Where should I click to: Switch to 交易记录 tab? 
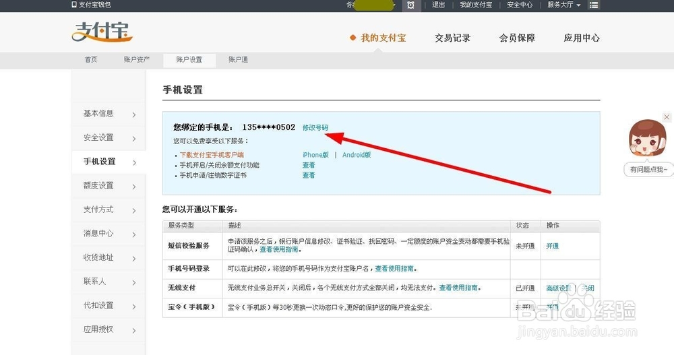click(453, 38)
